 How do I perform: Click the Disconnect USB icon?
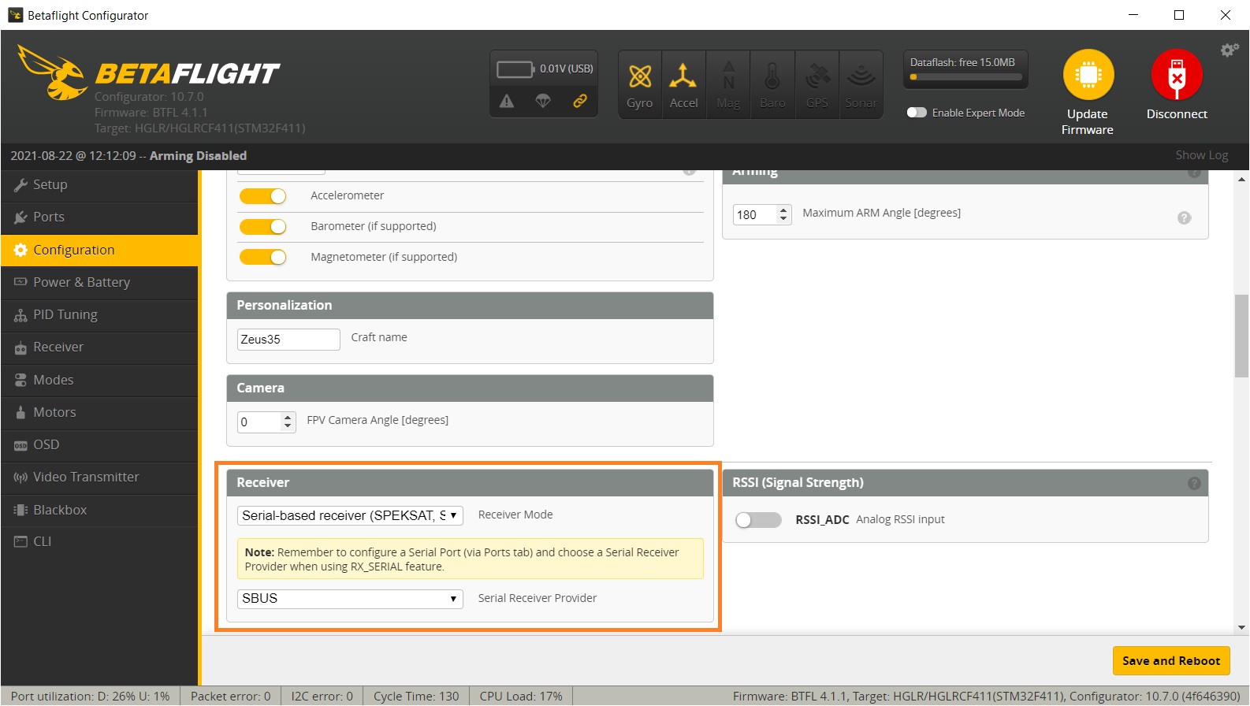[1177, 75]
